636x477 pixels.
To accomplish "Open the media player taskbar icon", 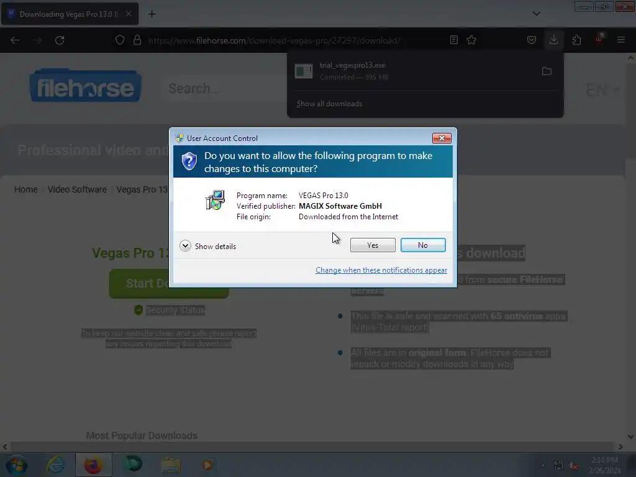I will pyautogui.click(x=207, y=465).
